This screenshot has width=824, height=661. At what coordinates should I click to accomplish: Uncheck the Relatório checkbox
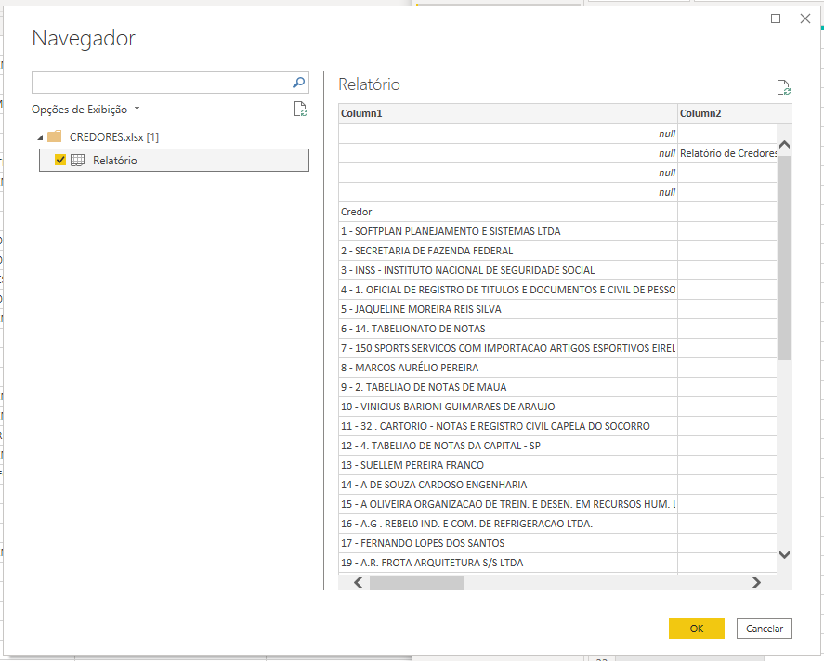60,160
